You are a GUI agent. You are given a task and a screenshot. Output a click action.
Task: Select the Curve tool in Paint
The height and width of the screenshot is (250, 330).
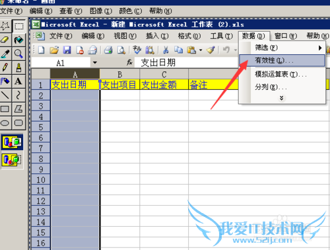(x=19, y=95)
